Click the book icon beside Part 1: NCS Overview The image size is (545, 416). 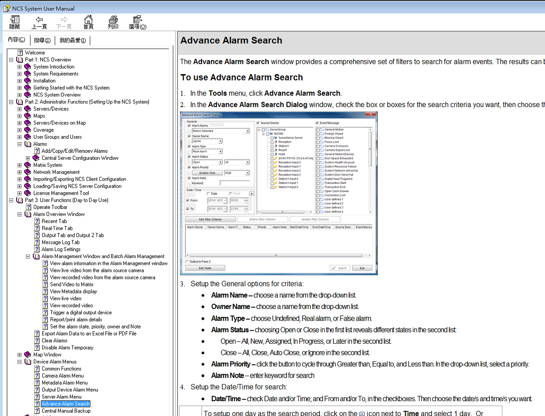pyautogui.click(x=19, y=60)
